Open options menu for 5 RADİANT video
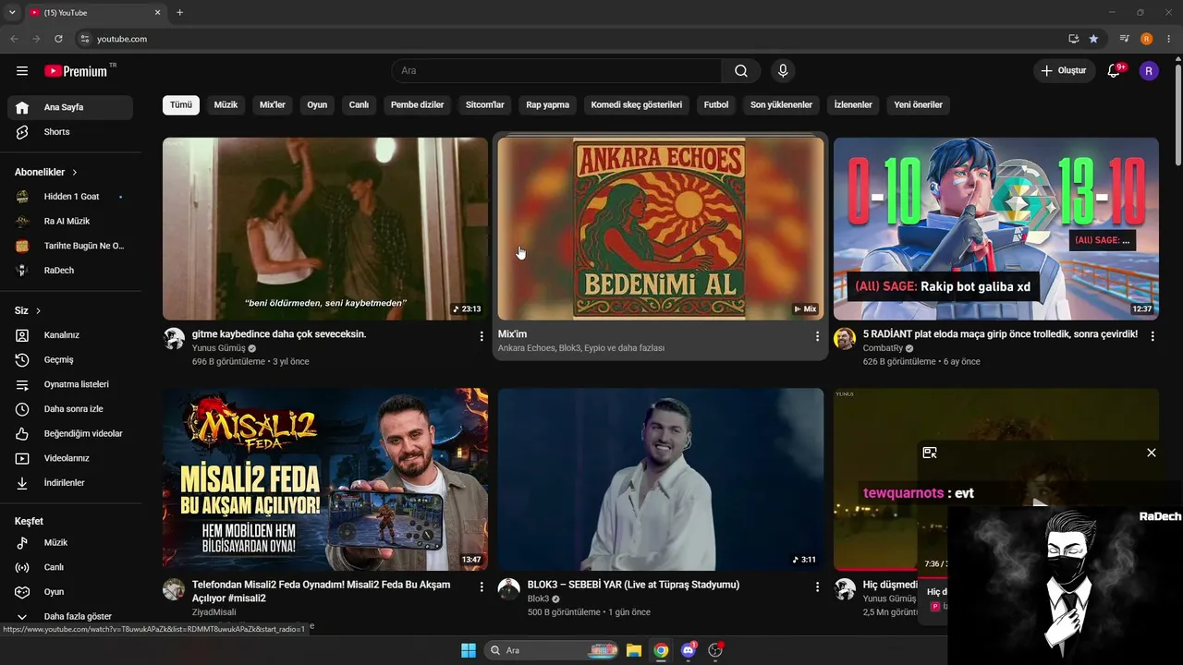Viewport: 1183px width, 665px height. (x=1153, y=337)
